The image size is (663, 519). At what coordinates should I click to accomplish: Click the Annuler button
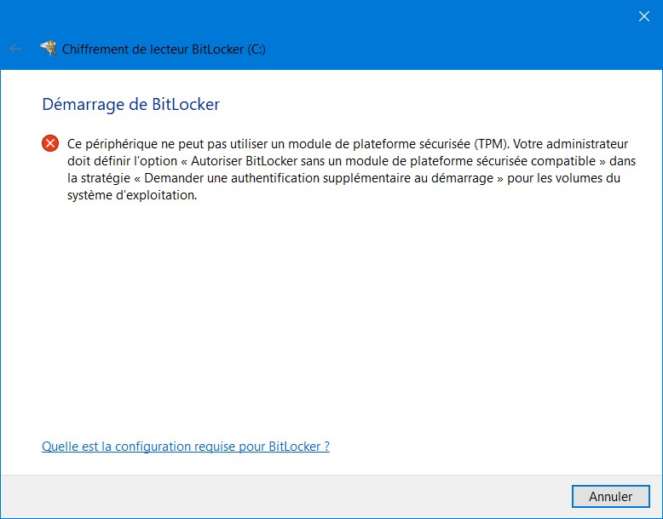610,496
